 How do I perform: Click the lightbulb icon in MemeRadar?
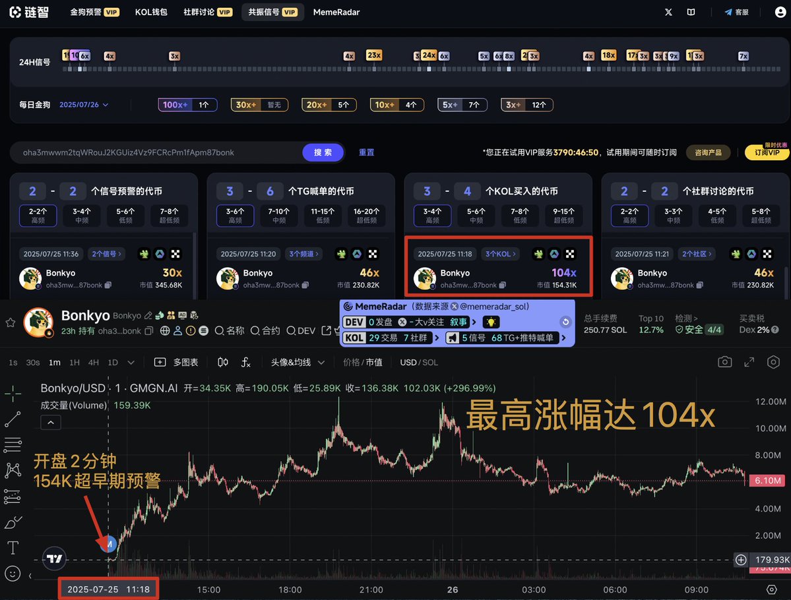point(491,322)
